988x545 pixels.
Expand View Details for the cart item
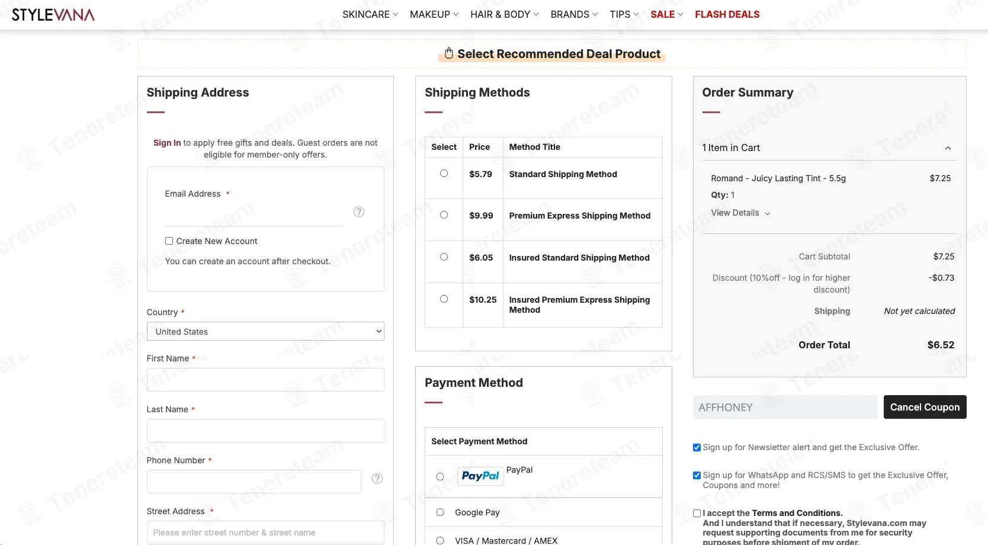740,213
